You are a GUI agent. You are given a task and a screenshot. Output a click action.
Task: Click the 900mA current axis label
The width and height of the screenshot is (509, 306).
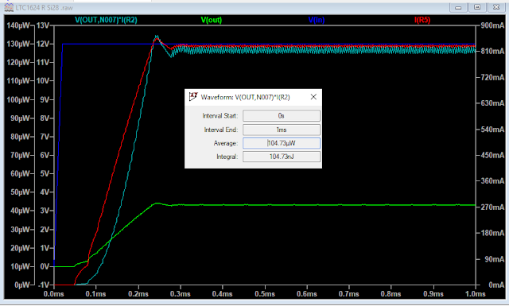(x=492, y=25)
